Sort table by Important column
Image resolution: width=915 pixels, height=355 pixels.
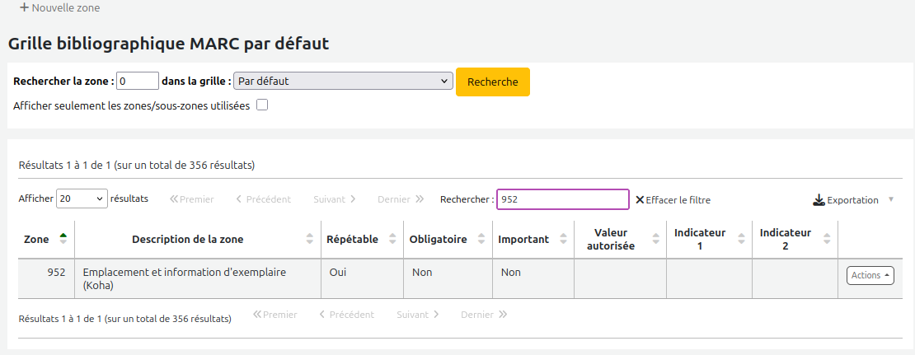coord(523,240)
